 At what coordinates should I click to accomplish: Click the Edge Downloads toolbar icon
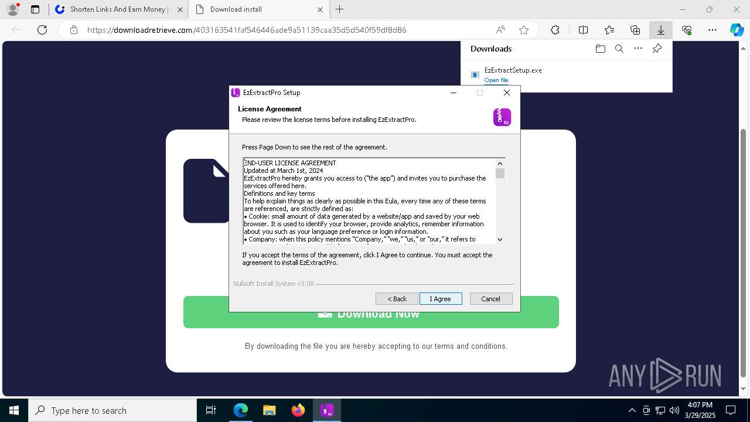[661, 30]
